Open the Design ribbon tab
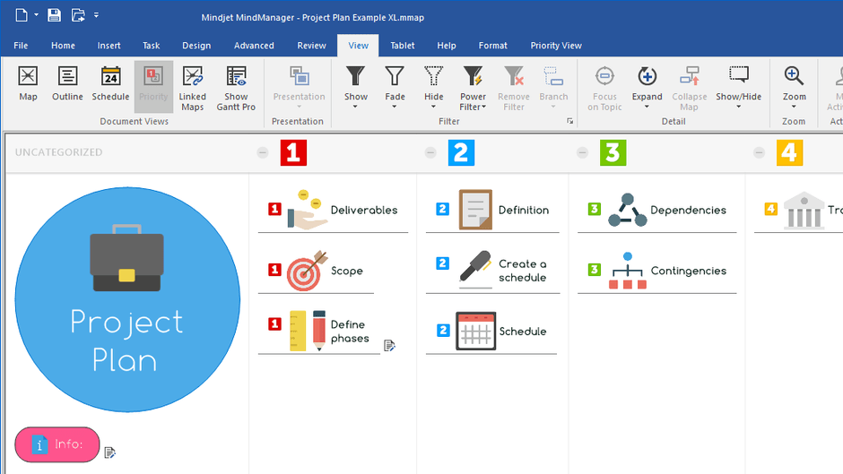Image resolution: width=843 pixels, height=474 pixels. tap(196, 46)
